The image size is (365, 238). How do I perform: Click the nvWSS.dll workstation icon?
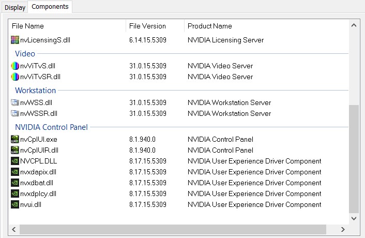click(x=15, y=102)
